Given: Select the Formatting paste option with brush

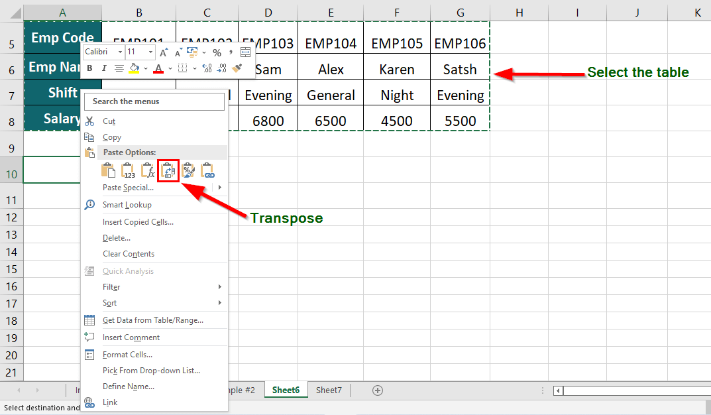Looking at the screenshot, I should pos(188,170).
